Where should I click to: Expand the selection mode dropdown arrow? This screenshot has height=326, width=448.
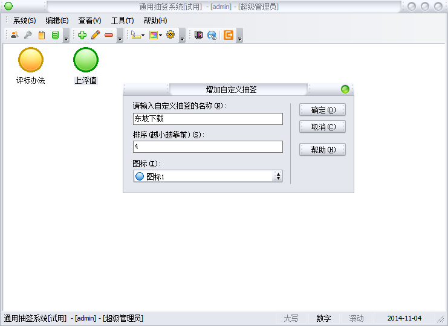[x=143, y=36]
